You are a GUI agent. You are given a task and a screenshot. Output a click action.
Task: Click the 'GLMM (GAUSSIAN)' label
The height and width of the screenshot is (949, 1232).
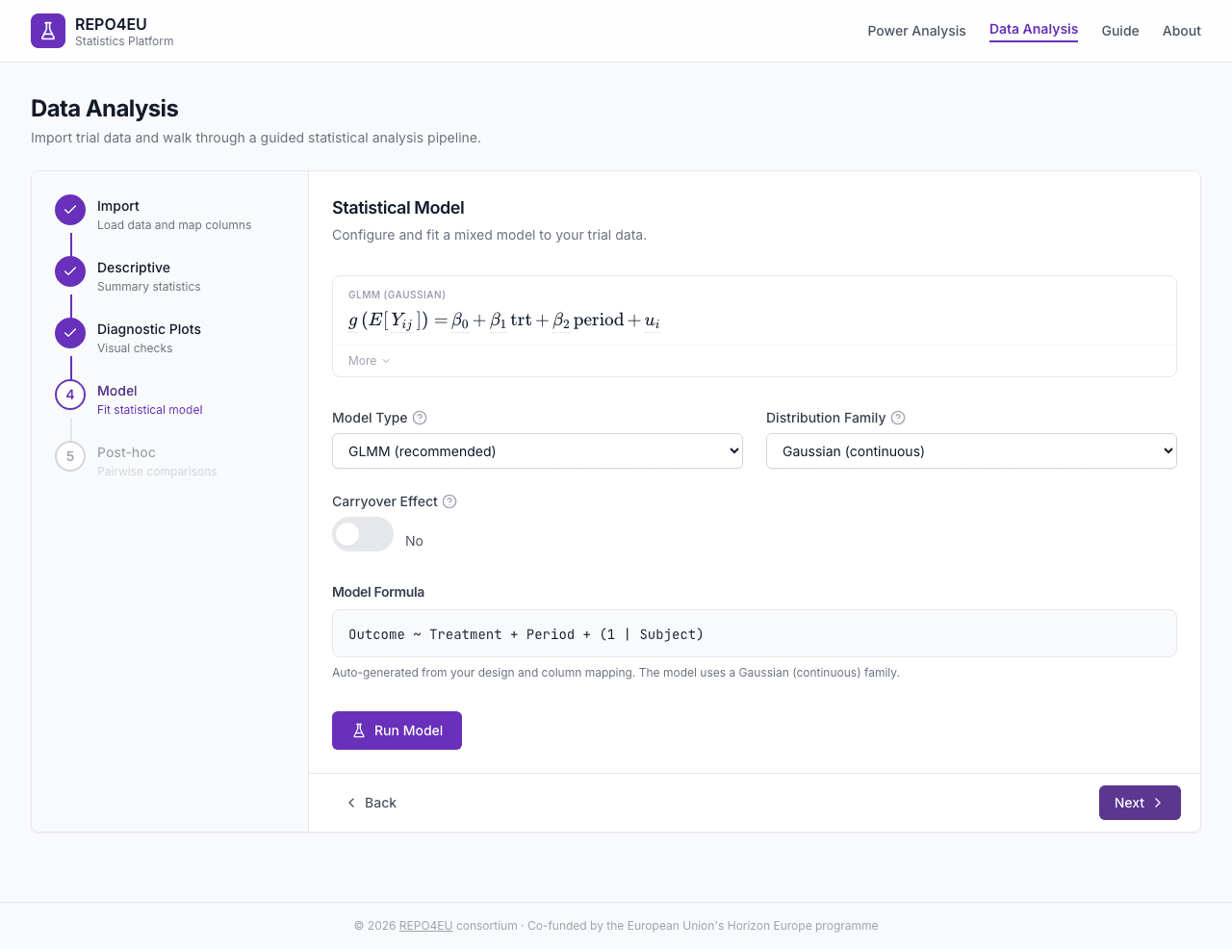click(x=397, y=295)
